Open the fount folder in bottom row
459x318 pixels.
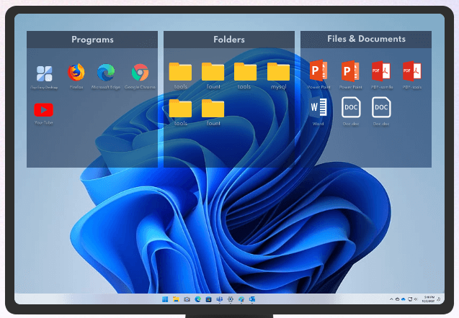(x=213, y=109)
